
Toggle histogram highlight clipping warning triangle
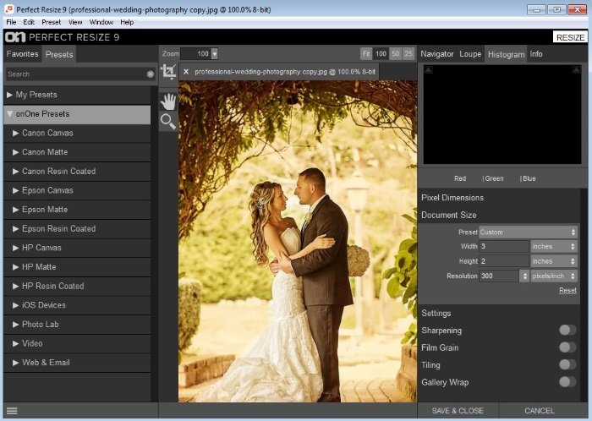point(576,69)
